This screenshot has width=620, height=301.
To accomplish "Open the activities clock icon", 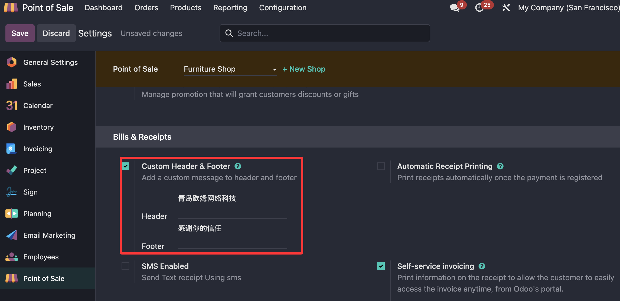I will click(480, 8).
